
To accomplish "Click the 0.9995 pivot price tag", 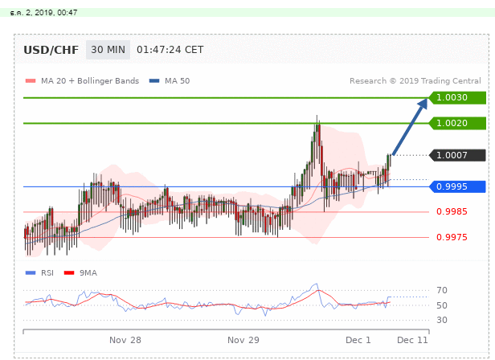I will click(457, 186).
